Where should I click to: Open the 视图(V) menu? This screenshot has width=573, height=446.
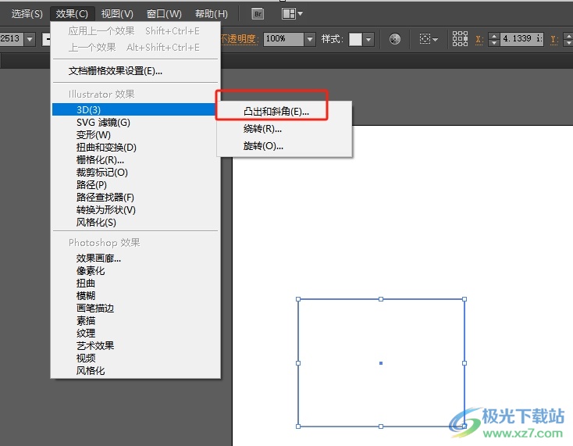click(117, 14)
